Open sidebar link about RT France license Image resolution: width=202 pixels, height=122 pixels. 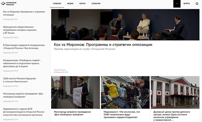tap(20, 30)
